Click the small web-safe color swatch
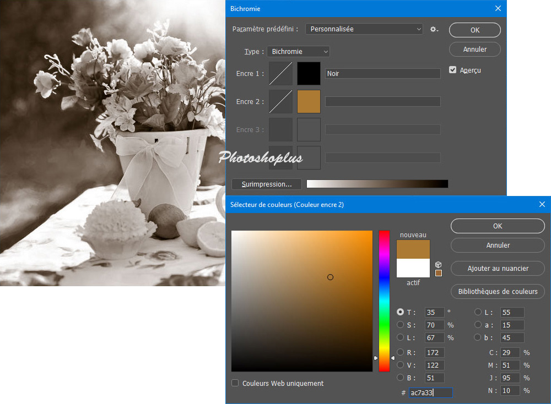Image resolution: width=551 pixels, height=404 pixels. pyautogui.click(x=439, y=273)
